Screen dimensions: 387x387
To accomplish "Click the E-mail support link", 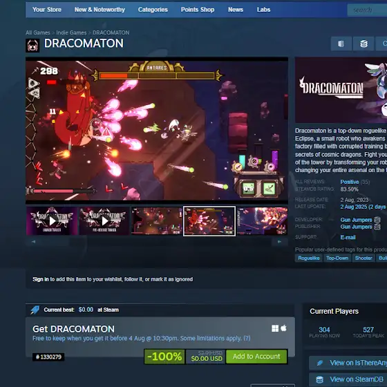I will click(348, 237).
